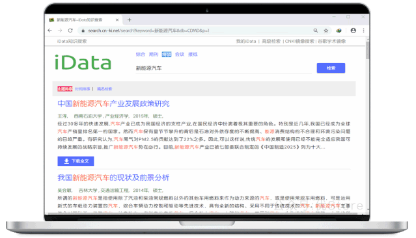Select the 报纸 search category

193,55
